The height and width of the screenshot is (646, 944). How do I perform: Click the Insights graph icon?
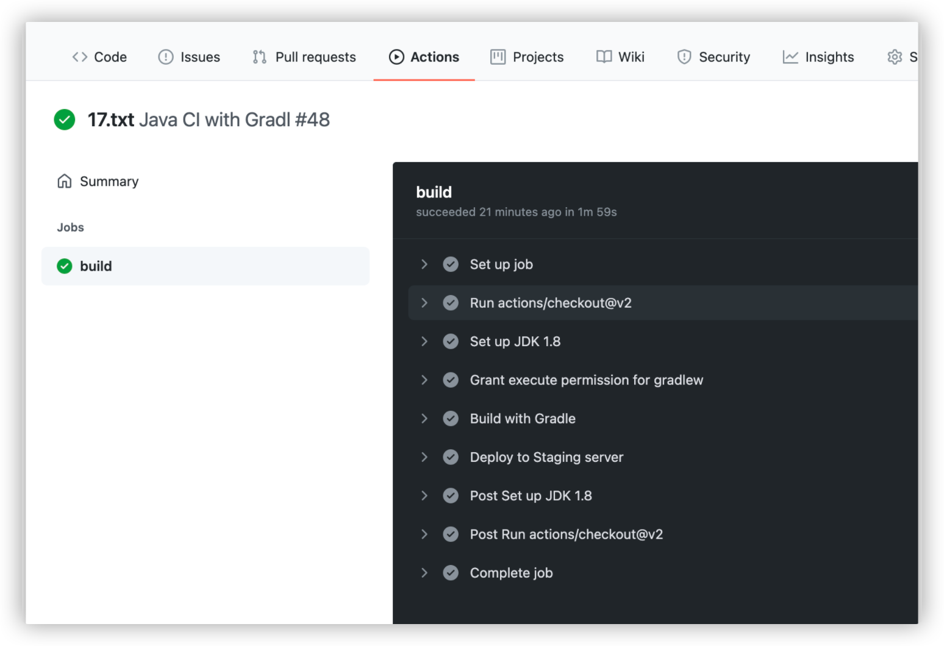(790, 57)
